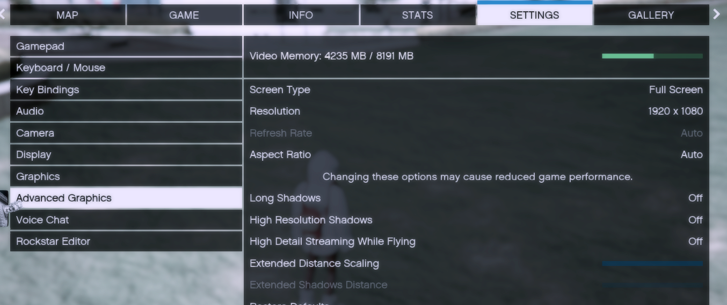Screen dimensions: 727x305
Task: Open Rockstar Editor settings
Action: tap(126, 241)
